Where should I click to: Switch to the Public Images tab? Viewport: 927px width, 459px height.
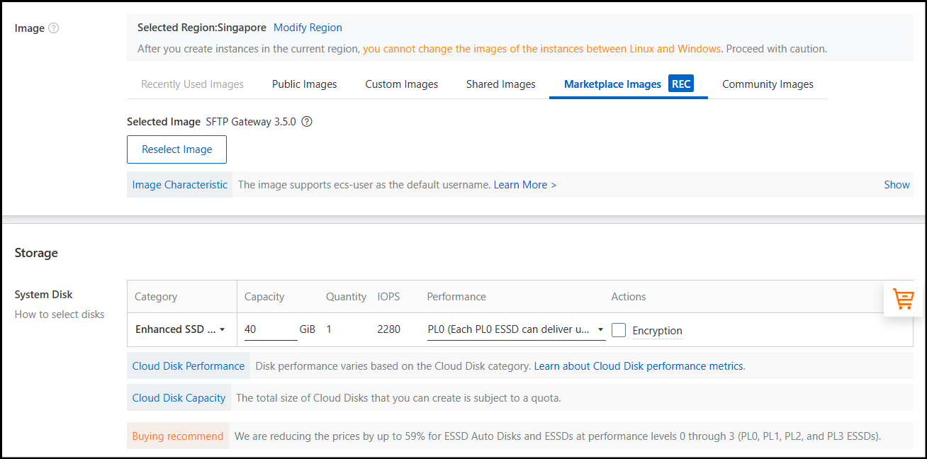[304, 84]
